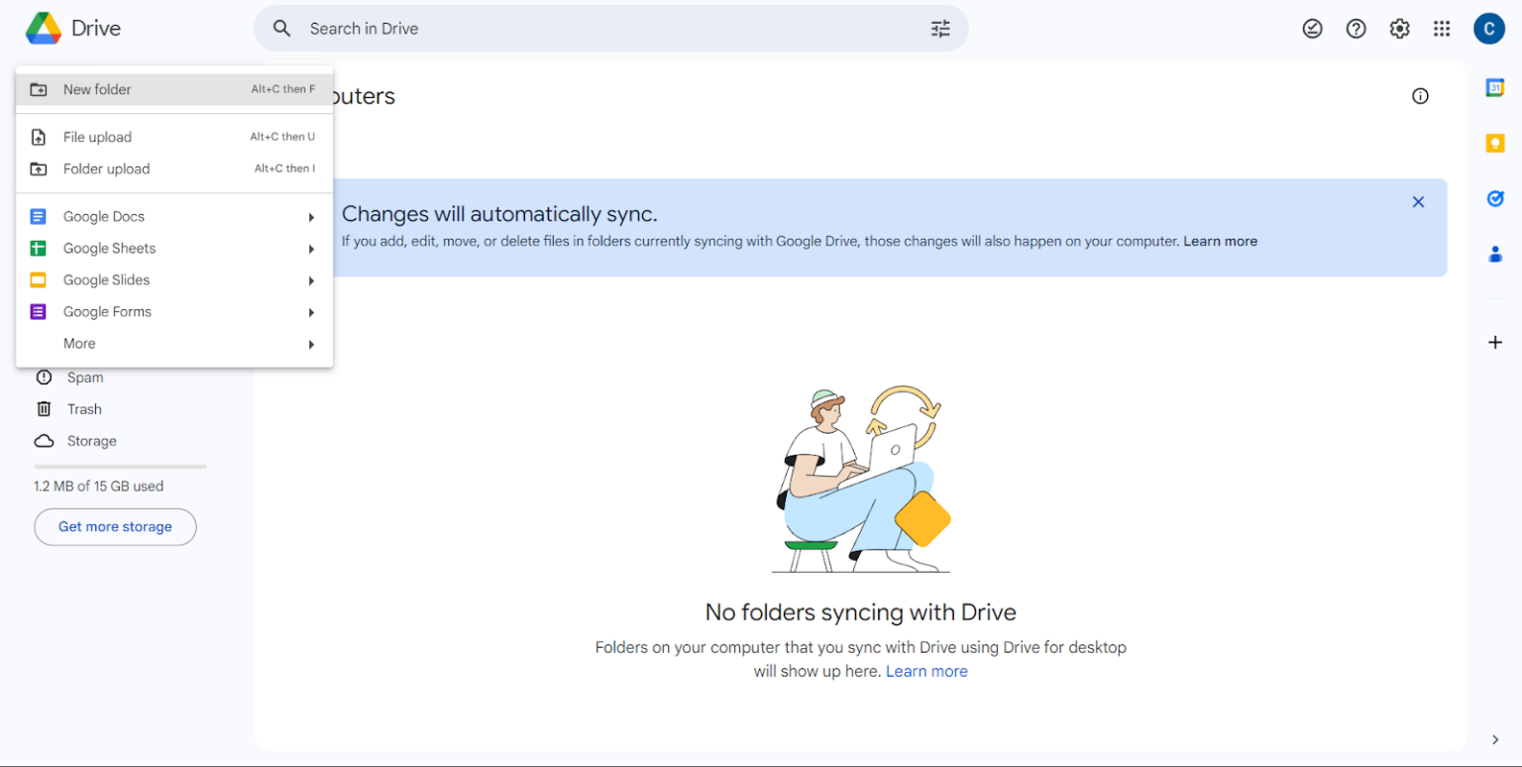Click the File upload icon

point(39,137)
